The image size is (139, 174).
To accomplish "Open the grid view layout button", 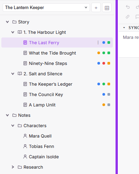I will (x=107, y=8).
